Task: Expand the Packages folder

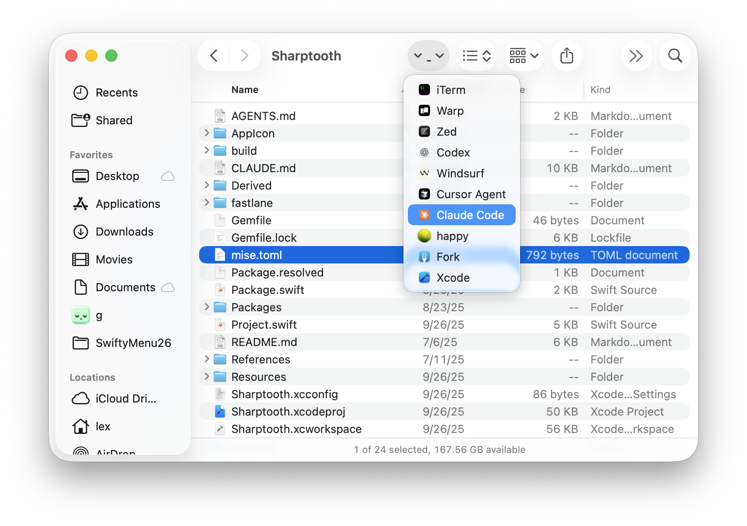Action: click(207, 307)
